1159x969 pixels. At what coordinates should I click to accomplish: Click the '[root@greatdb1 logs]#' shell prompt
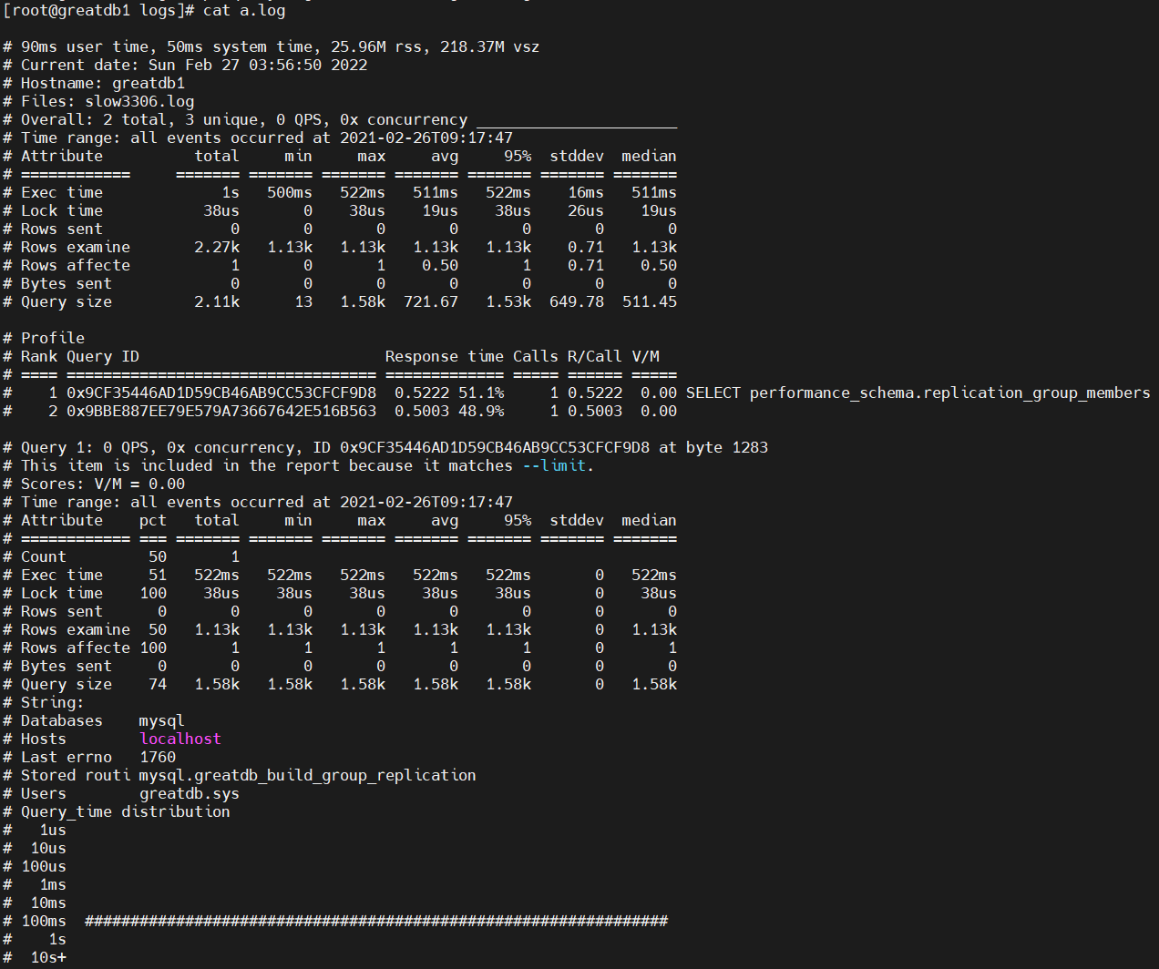click(x=98, y=10)
